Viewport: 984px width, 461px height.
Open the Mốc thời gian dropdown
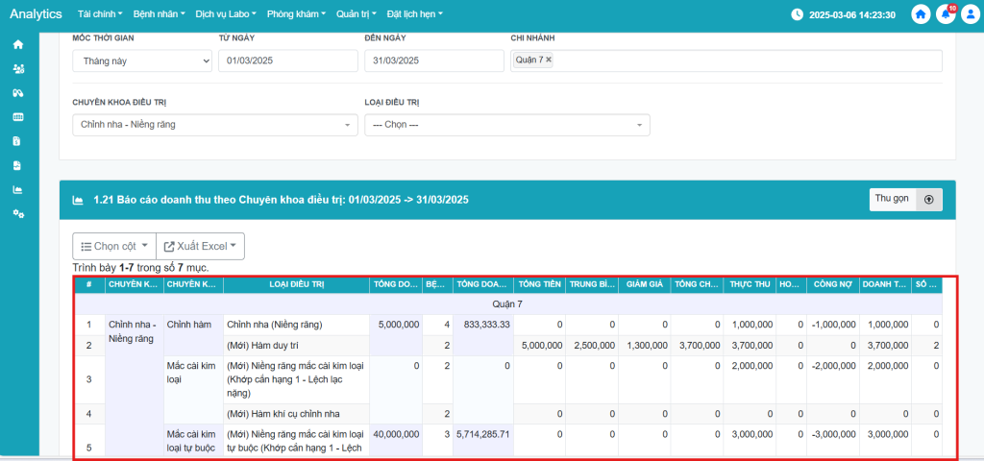(142, 61)
